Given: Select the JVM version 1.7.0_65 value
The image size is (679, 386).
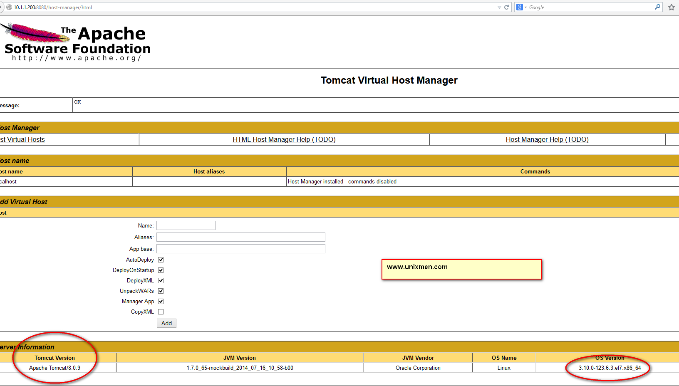Looking at the screenshot, I should click(240, 368).
